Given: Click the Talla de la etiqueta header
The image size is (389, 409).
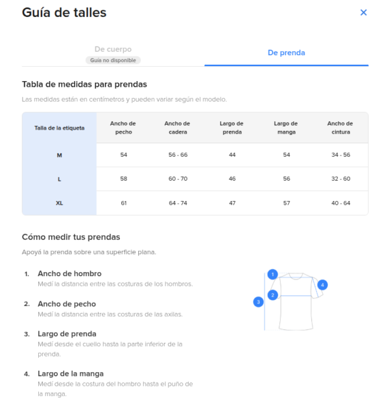Looking at the screenshot, I should coord(59,128).
